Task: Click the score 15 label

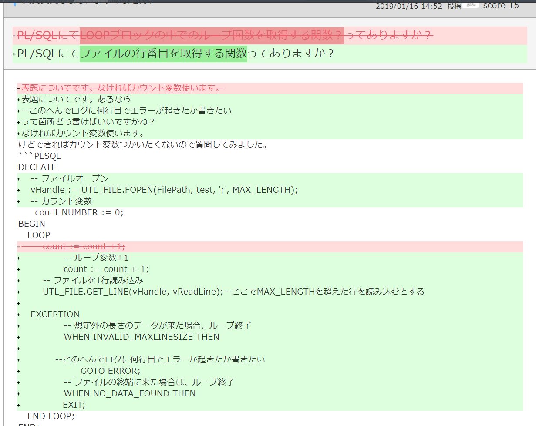Action: [501, 6]
